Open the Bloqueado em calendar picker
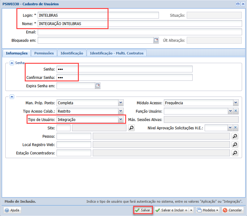 pos(156,40)
